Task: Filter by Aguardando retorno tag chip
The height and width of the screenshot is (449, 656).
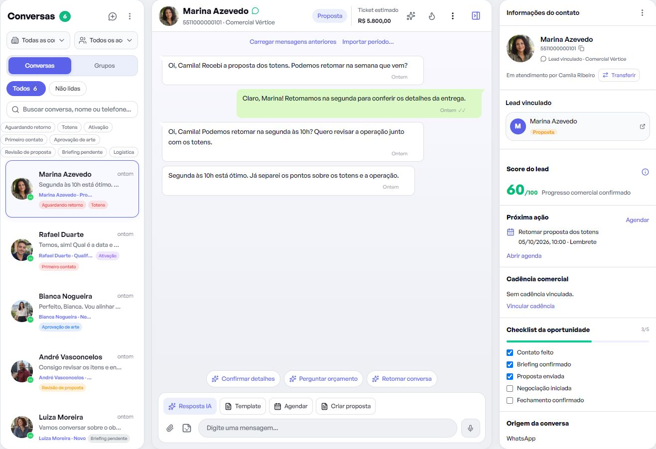Action: (28, 127)
